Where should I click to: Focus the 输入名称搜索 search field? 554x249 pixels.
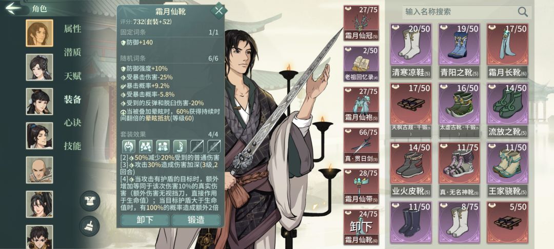click(x=467, y=12)
